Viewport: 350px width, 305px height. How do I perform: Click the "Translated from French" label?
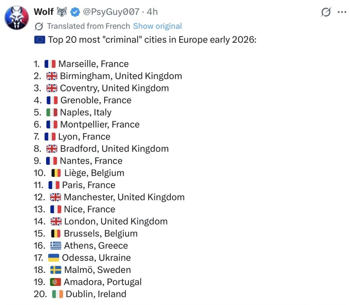pos(88,26)
